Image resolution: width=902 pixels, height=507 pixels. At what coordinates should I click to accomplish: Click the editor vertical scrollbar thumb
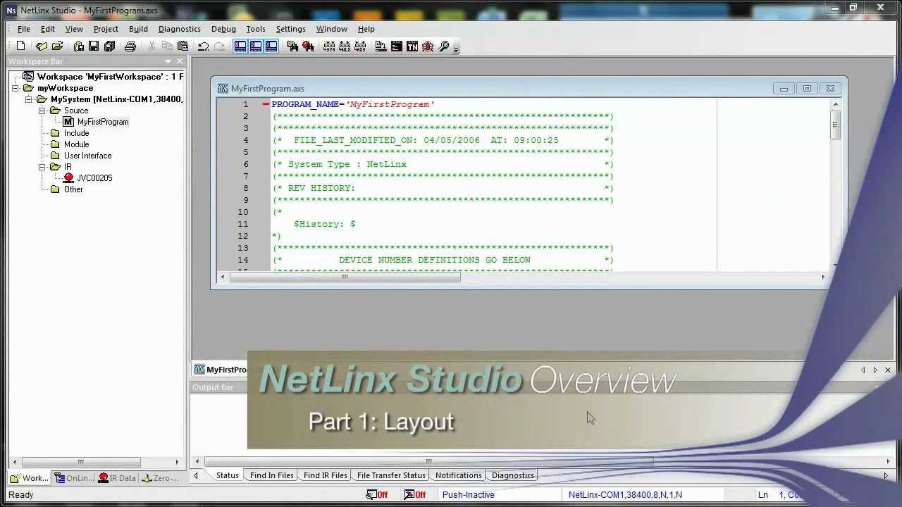tap(835, 125)
